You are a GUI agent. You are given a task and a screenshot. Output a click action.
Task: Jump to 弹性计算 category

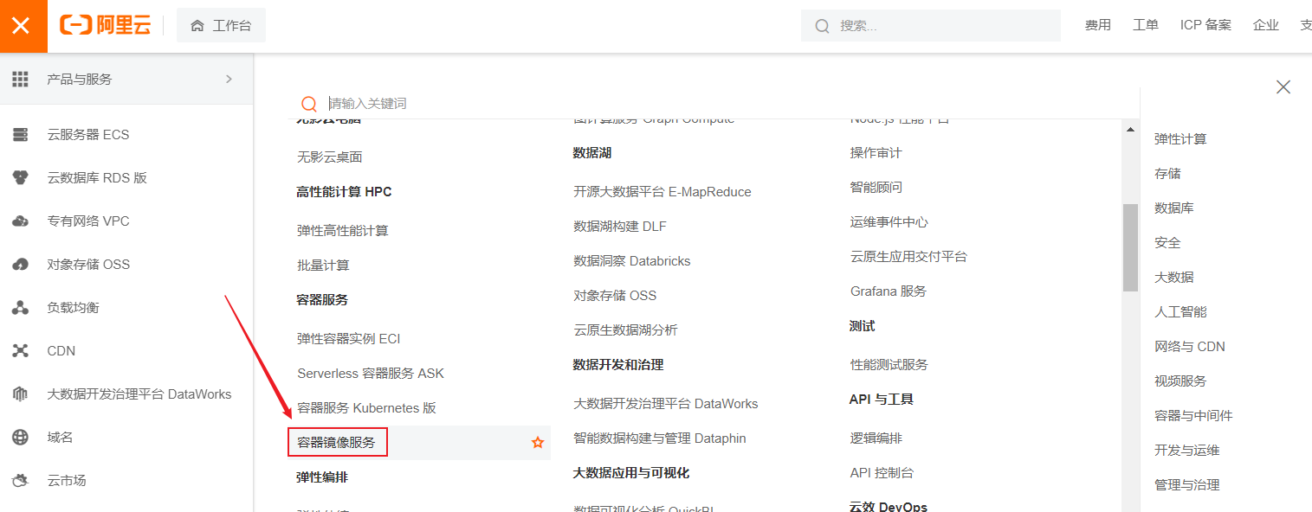click(x=1180, y=139)
